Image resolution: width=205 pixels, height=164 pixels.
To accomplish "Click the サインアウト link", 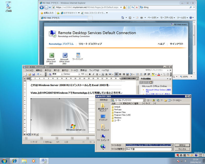I will point(177,44).
